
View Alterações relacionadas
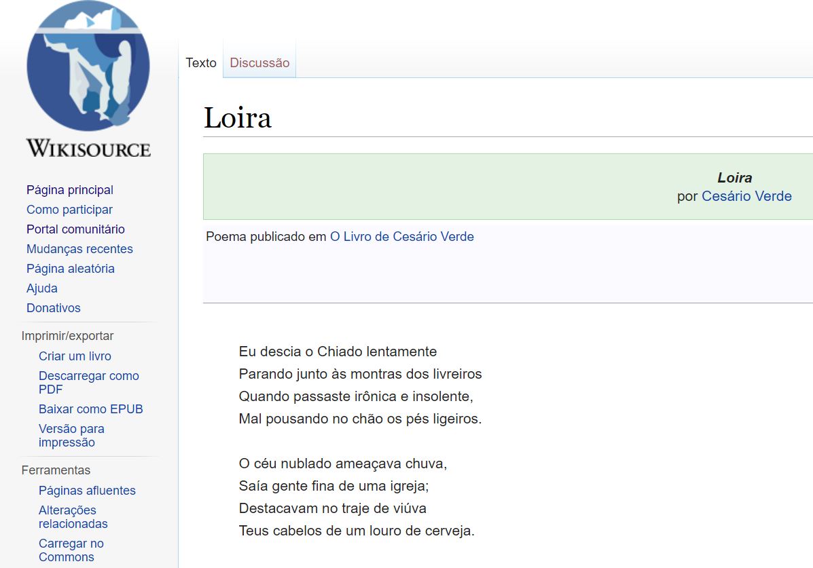[73, 516]
